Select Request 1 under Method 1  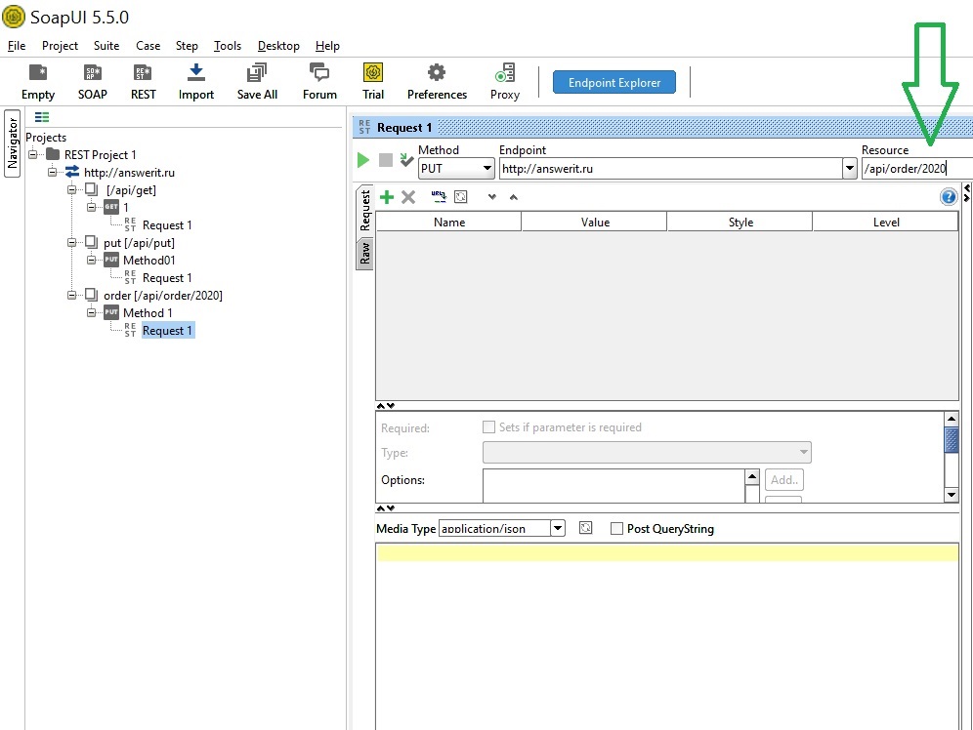168,331
